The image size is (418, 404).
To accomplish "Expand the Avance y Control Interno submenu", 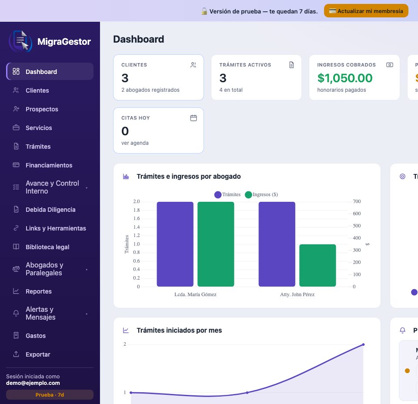I will 50,187.
